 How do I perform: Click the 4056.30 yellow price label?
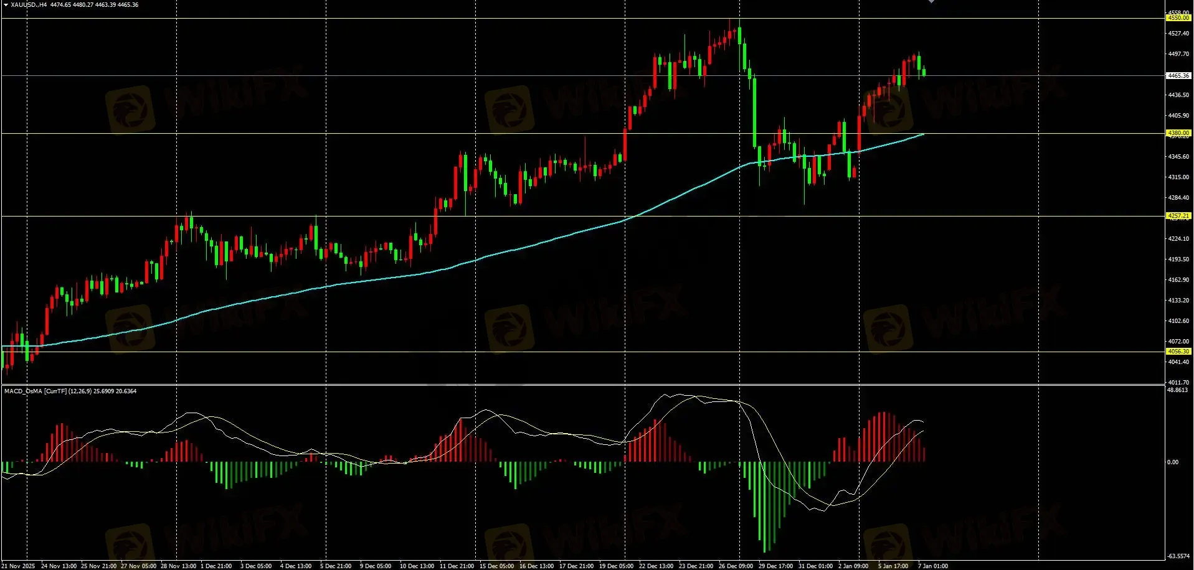pyautogui.click(x=1178, y=352)
